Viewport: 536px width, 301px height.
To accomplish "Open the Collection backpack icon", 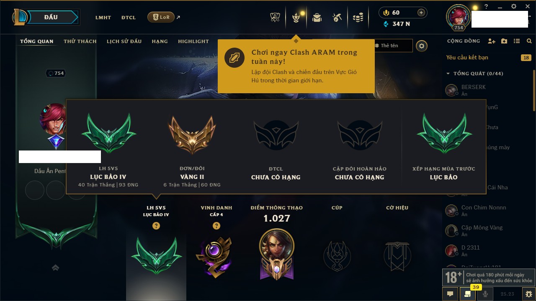I will 317,18.
